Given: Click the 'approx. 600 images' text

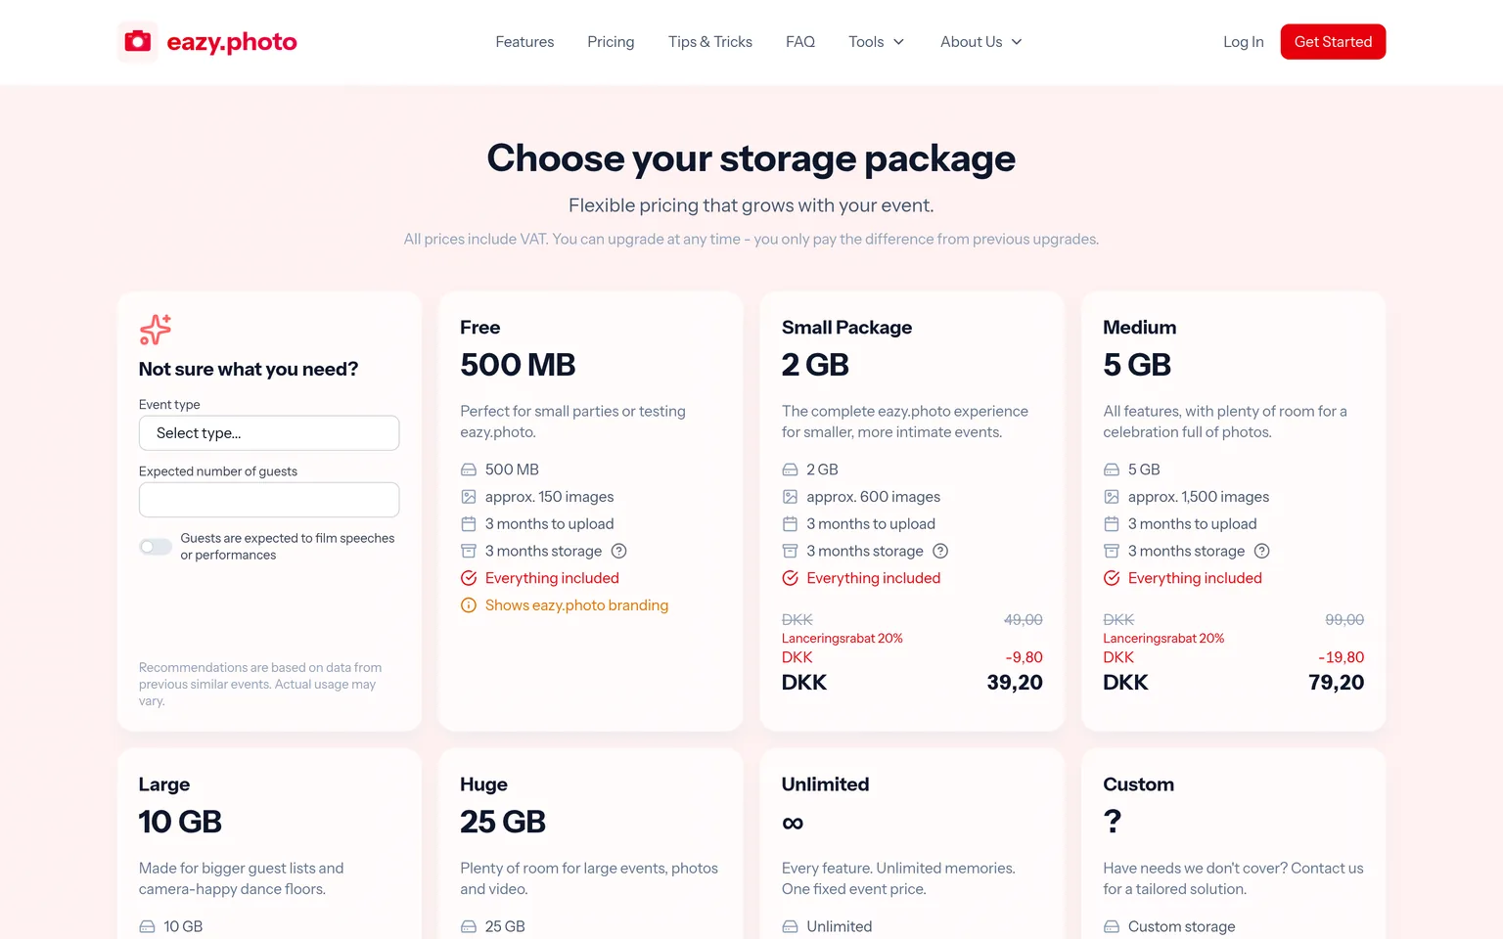Looking at the screenshot, I should click(x=874, y=497).
